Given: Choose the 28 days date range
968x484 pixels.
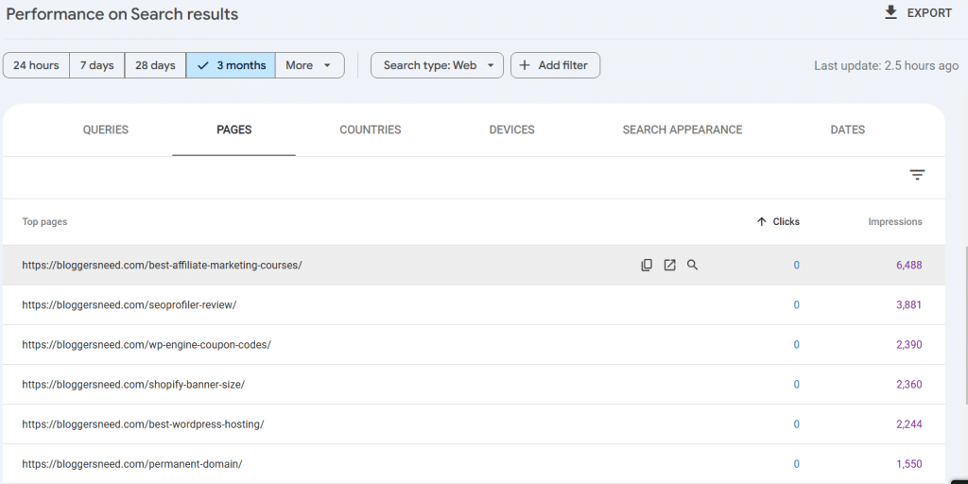Looking at the screenshot, I should [155, 65].
